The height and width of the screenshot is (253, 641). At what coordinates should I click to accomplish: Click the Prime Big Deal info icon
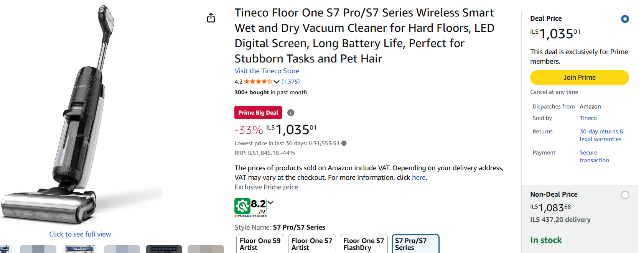[291, 113]
